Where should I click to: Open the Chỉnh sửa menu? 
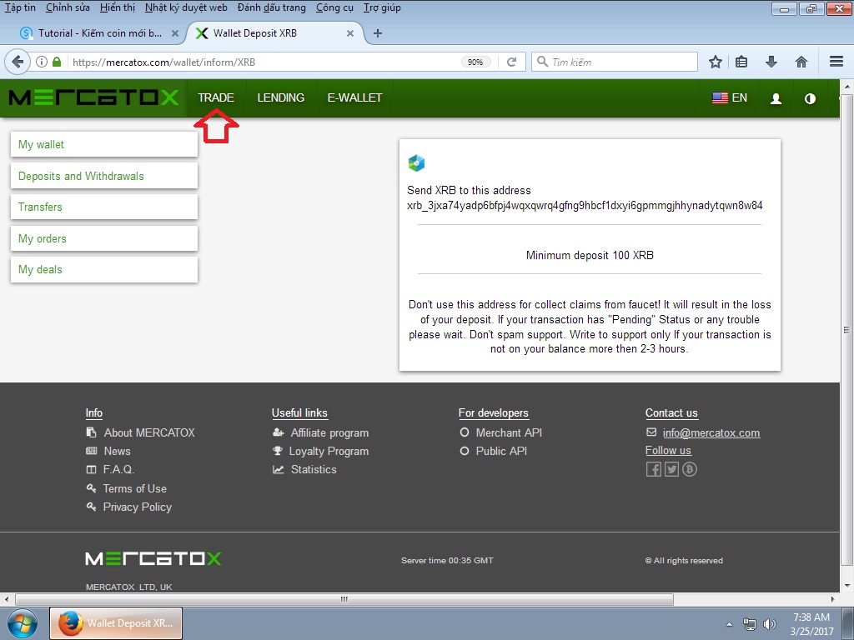[68, 7]
